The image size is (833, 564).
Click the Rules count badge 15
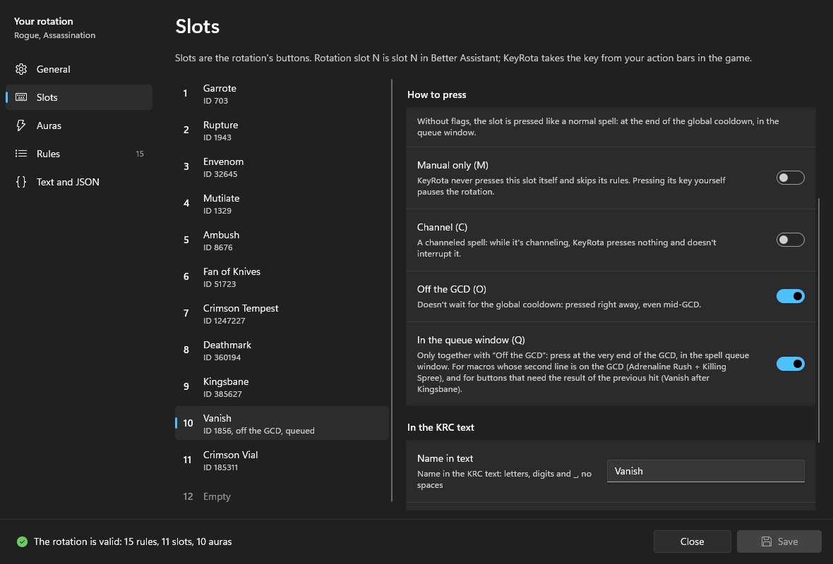click(x=140, y=154)
